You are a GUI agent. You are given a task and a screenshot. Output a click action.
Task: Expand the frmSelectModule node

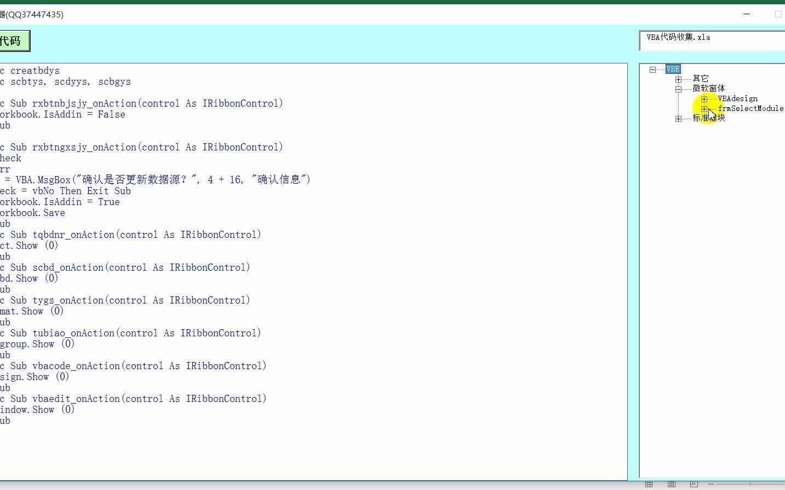point(704,109)
